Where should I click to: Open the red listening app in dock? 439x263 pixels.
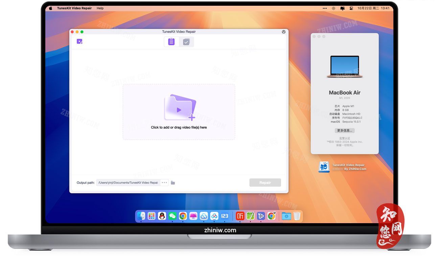(x=240, y=216)
